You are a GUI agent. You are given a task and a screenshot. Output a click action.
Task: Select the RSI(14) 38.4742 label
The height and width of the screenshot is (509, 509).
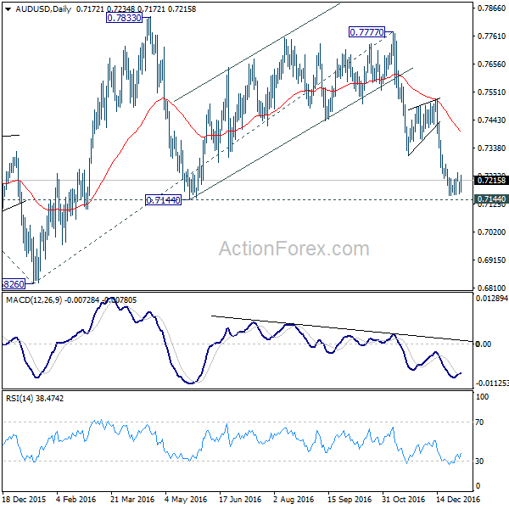coord(35,399)
